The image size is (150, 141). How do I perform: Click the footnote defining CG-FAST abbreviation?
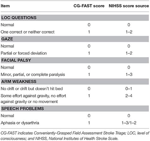pos(75,136)
